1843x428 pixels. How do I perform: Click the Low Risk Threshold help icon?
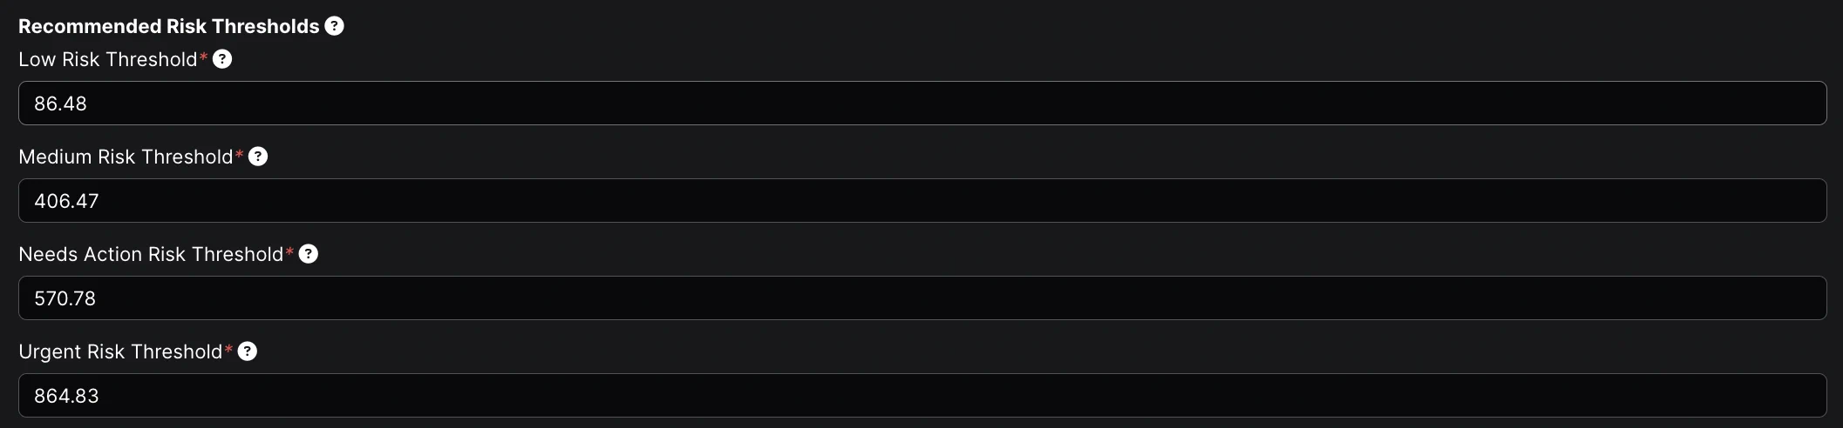222,59
